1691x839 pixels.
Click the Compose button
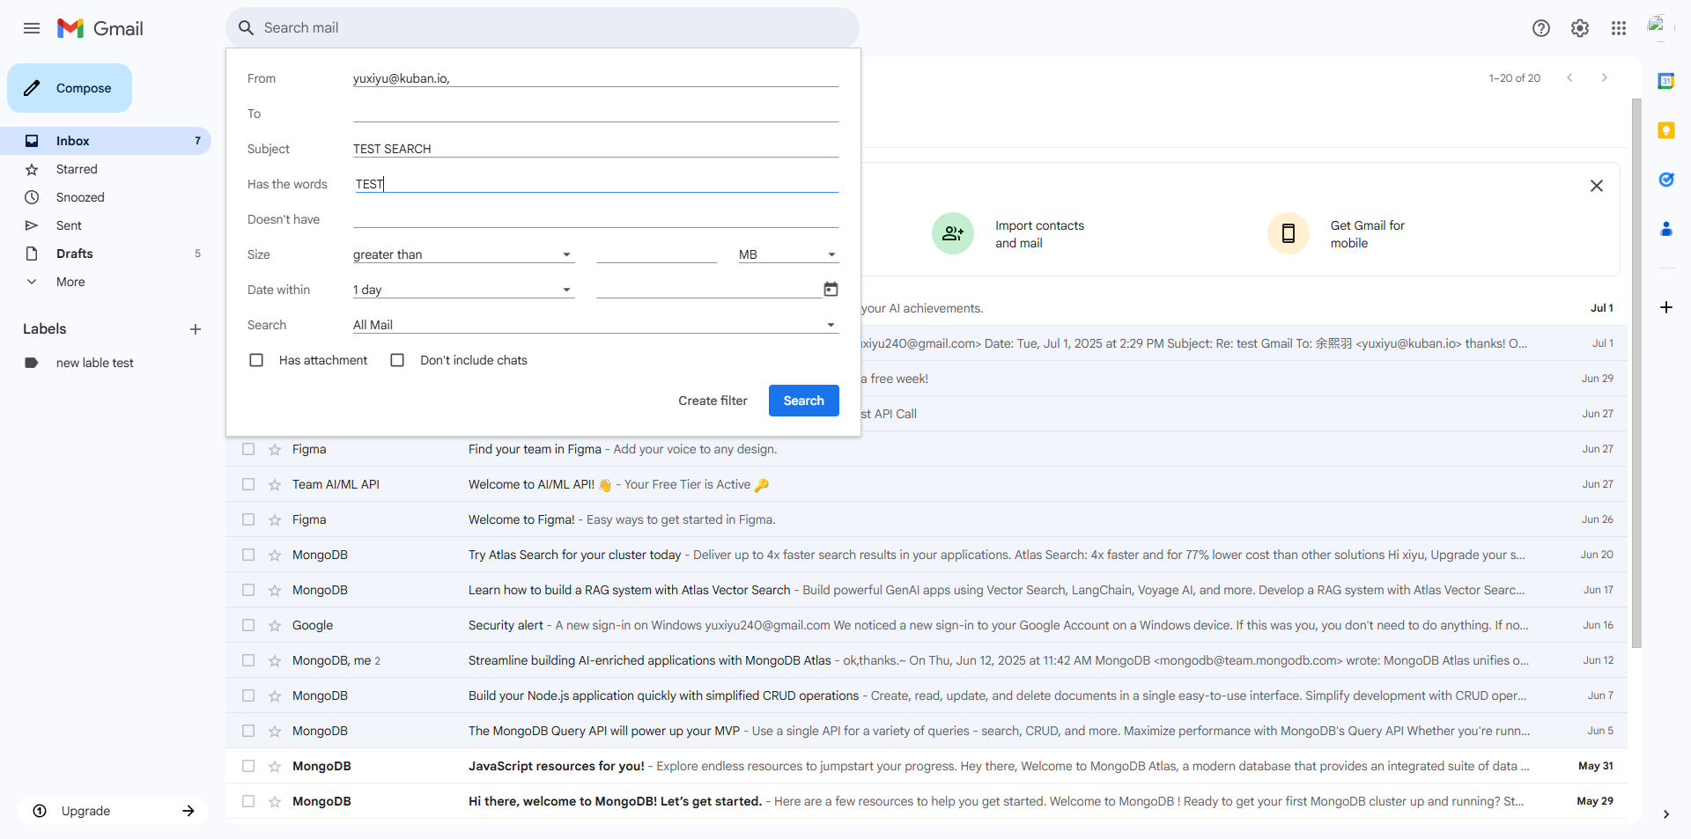(70, 88)
